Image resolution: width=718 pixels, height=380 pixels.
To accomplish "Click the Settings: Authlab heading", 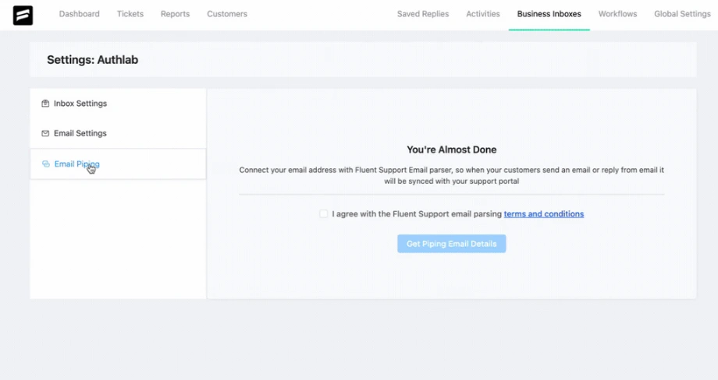I will tap(93, 60).
